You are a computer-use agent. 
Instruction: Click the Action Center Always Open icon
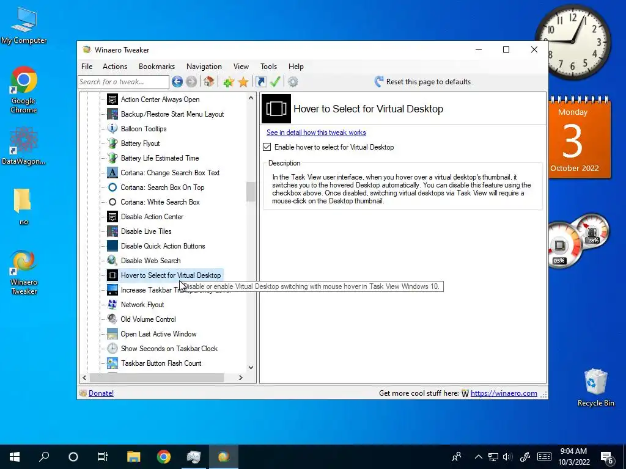(112, 100)
